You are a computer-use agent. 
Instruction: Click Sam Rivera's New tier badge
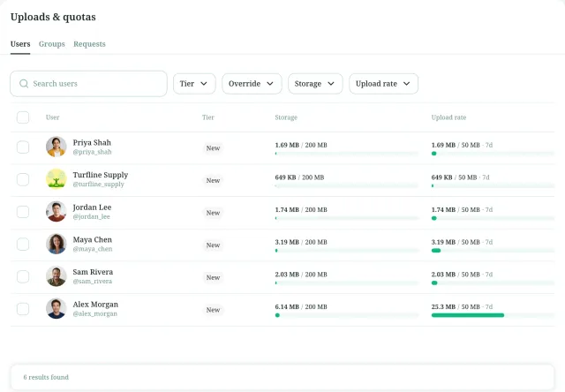pyautogui.click(x=213, y=278)
